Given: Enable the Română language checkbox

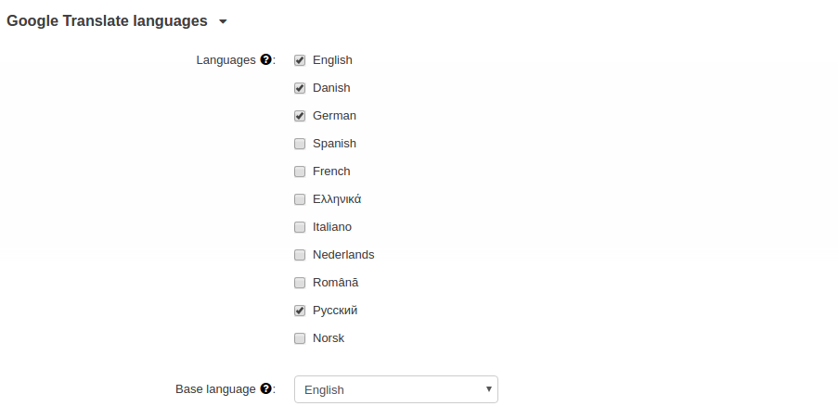Looking at the screenshot, I should [x=300, y=283].
